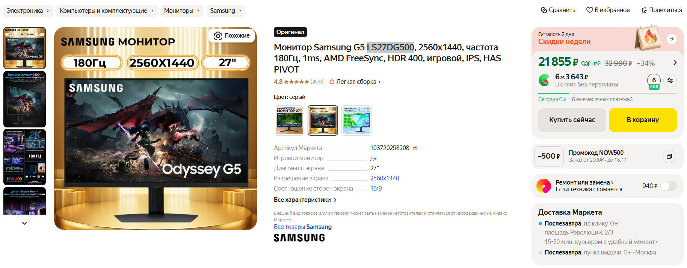Click the Compare (Сравнить) icon
This screenshot has height=268, width=687.
(x=544, y=10)
